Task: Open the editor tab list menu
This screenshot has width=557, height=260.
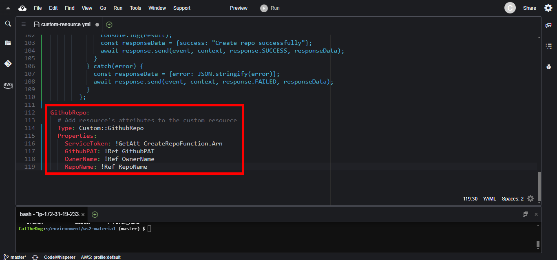Action: pyautogui.click(x=23, y=24)
